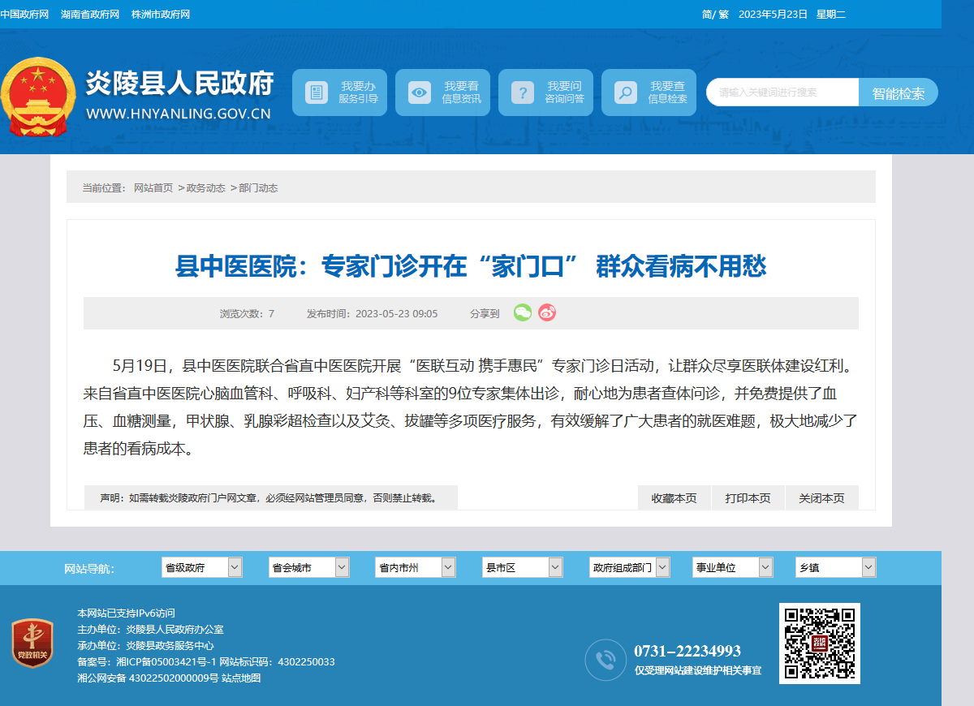974x706 pixels.
Task: Open 我要查 search magnifier icon
Action: [626, 93]
